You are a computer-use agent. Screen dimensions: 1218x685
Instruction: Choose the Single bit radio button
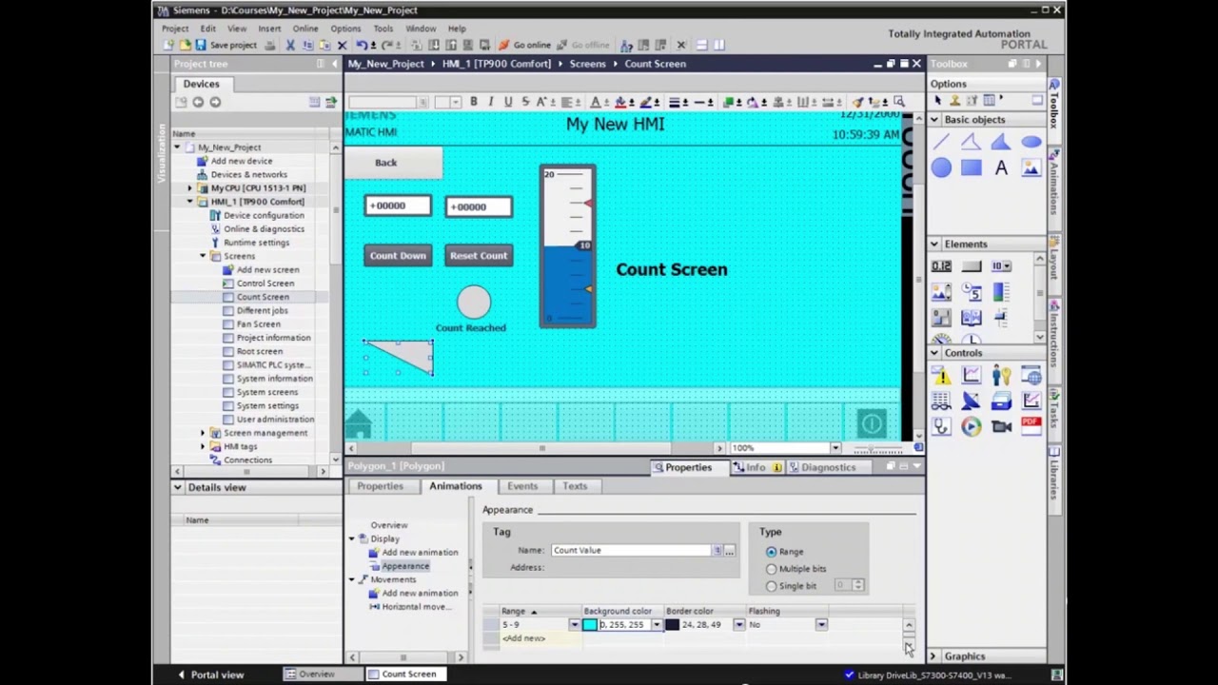click(771, 586)
